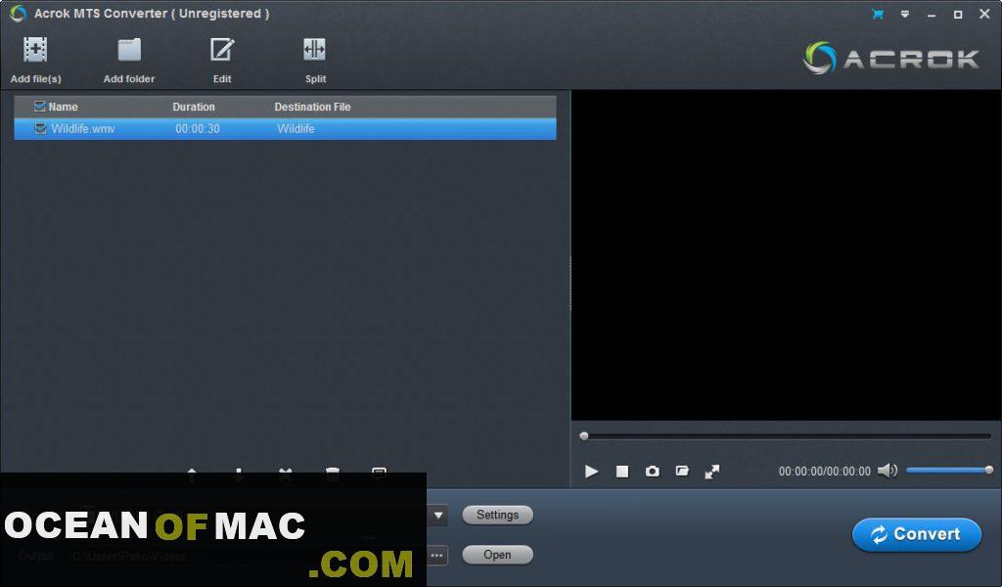Click the Open output folder button
Image resolution: width=1002 pixels, height=587 pixels.
(x=497, y=555)
